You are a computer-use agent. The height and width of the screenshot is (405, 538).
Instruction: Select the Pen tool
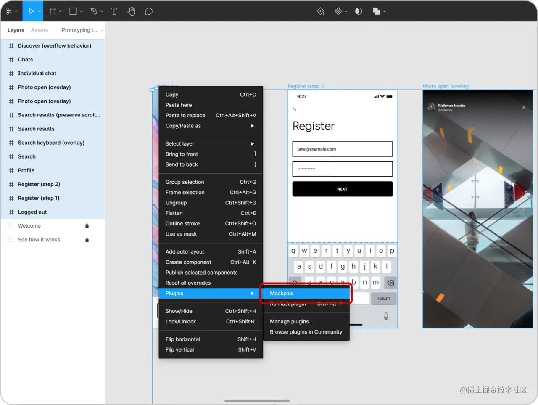94,11
